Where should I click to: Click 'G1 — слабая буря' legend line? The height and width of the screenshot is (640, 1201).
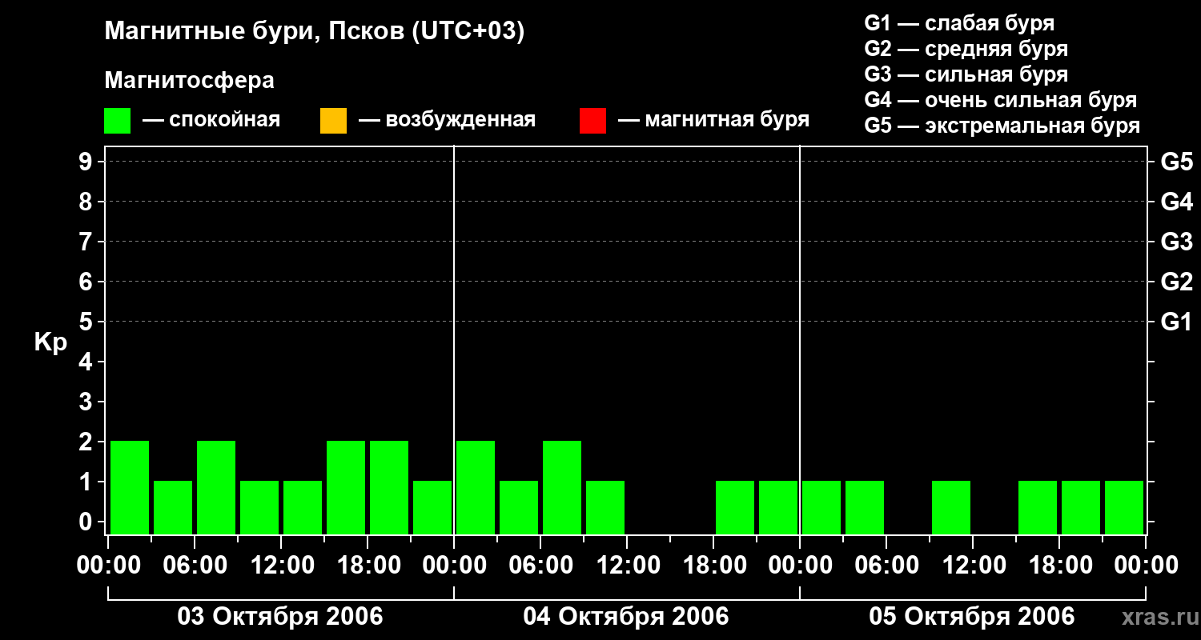coord(959,23)
